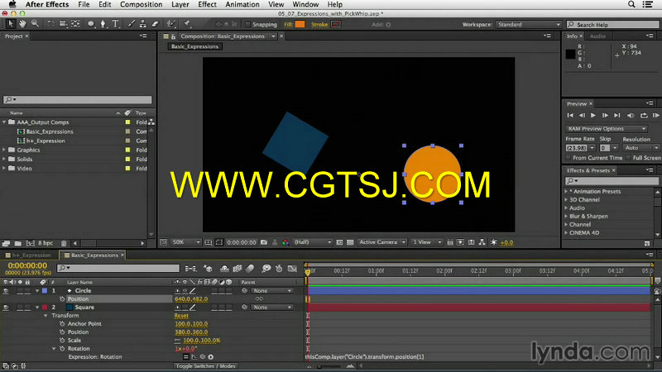
Task: Switch to the Audio panel tab
Action: tap(597, 36)
